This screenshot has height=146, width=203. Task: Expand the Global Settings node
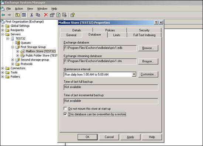(x=3, y=26)
